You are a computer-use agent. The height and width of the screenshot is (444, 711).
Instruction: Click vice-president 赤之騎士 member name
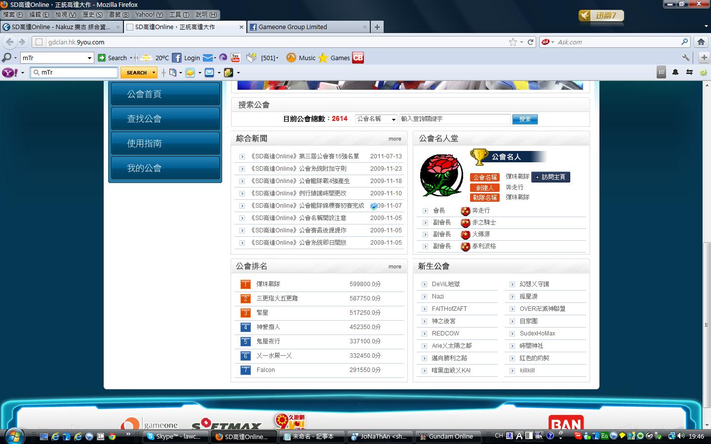484,222
